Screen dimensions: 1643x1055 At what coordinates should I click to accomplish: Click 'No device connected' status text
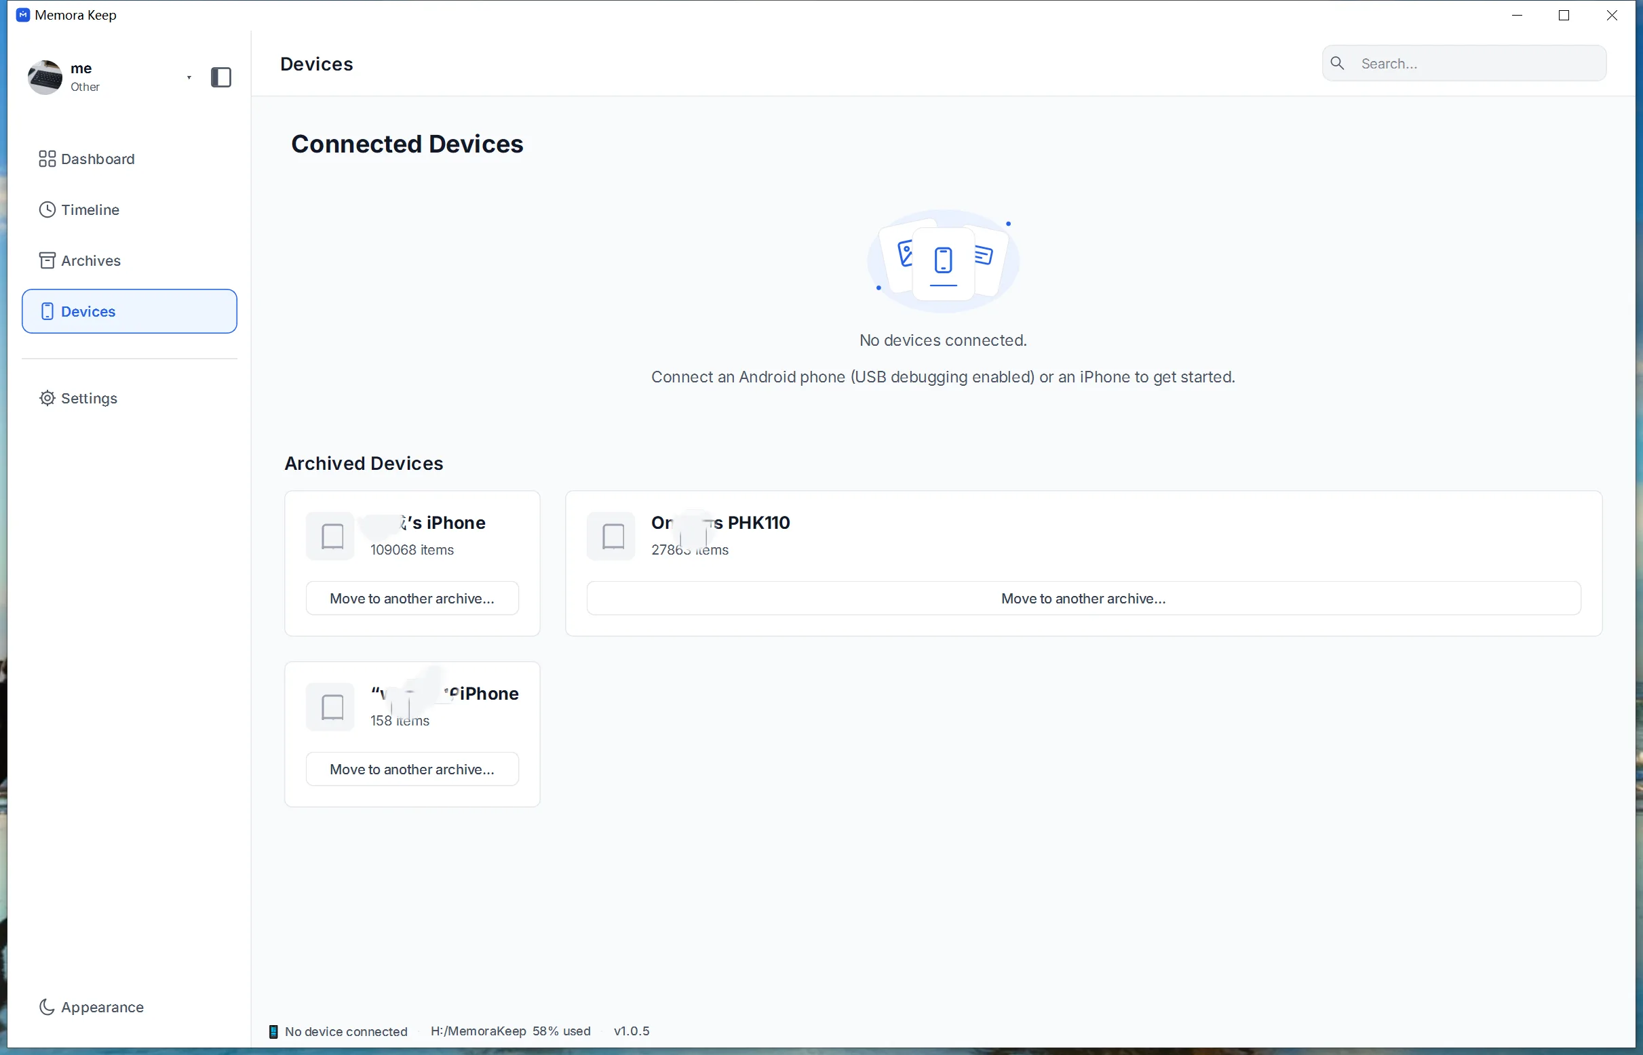(x=346, y=1032)
